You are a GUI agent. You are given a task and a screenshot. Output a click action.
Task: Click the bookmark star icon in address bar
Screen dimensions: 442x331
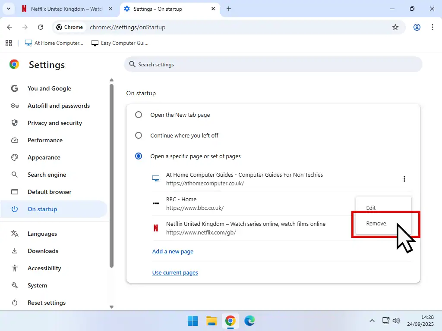[x=395, y=27]
